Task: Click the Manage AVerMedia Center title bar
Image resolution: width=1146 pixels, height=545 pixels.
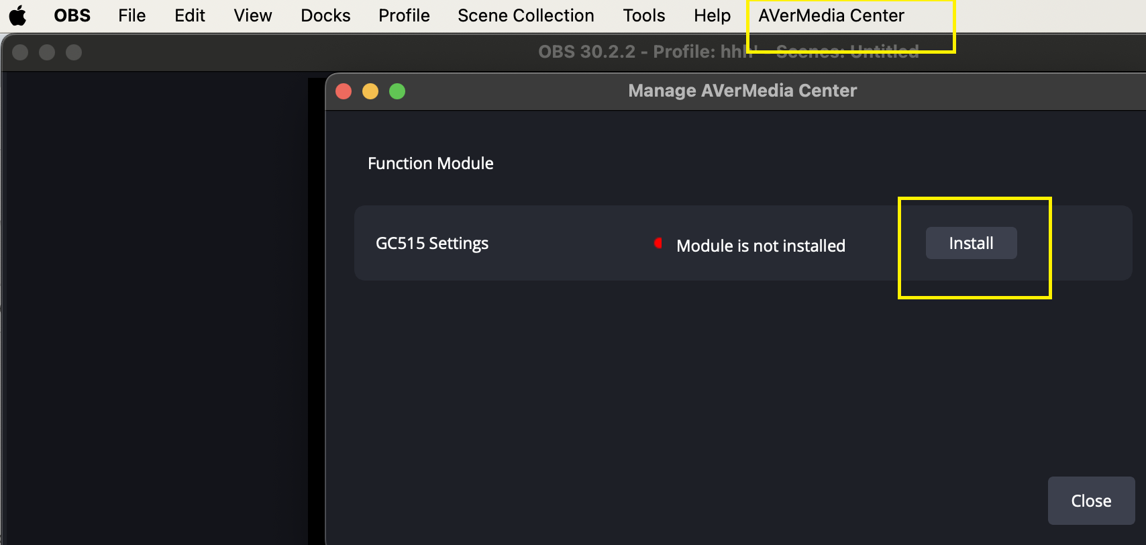Action: (742, 91)
